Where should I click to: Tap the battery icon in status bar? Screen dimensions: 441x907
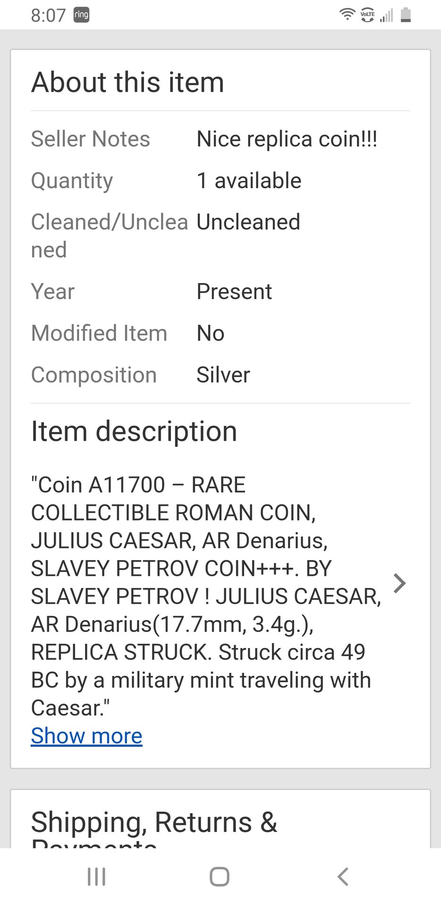[406, 15]
